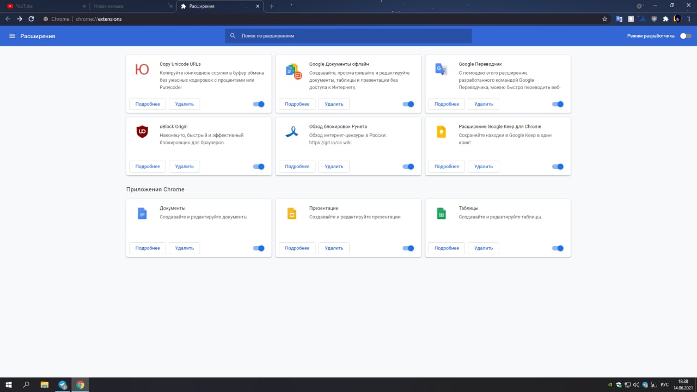Click the РУС language indicator in taskbar
Screen dimensions: 697x392
[665, 385]
